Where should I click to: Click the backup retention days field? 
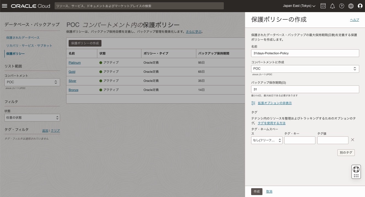coord(305,89)
